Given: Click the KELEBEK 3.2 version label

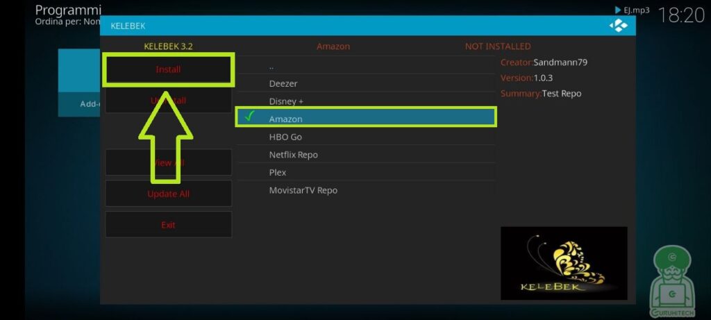Looking at the screenshot, I should click(x=168, y=47).
